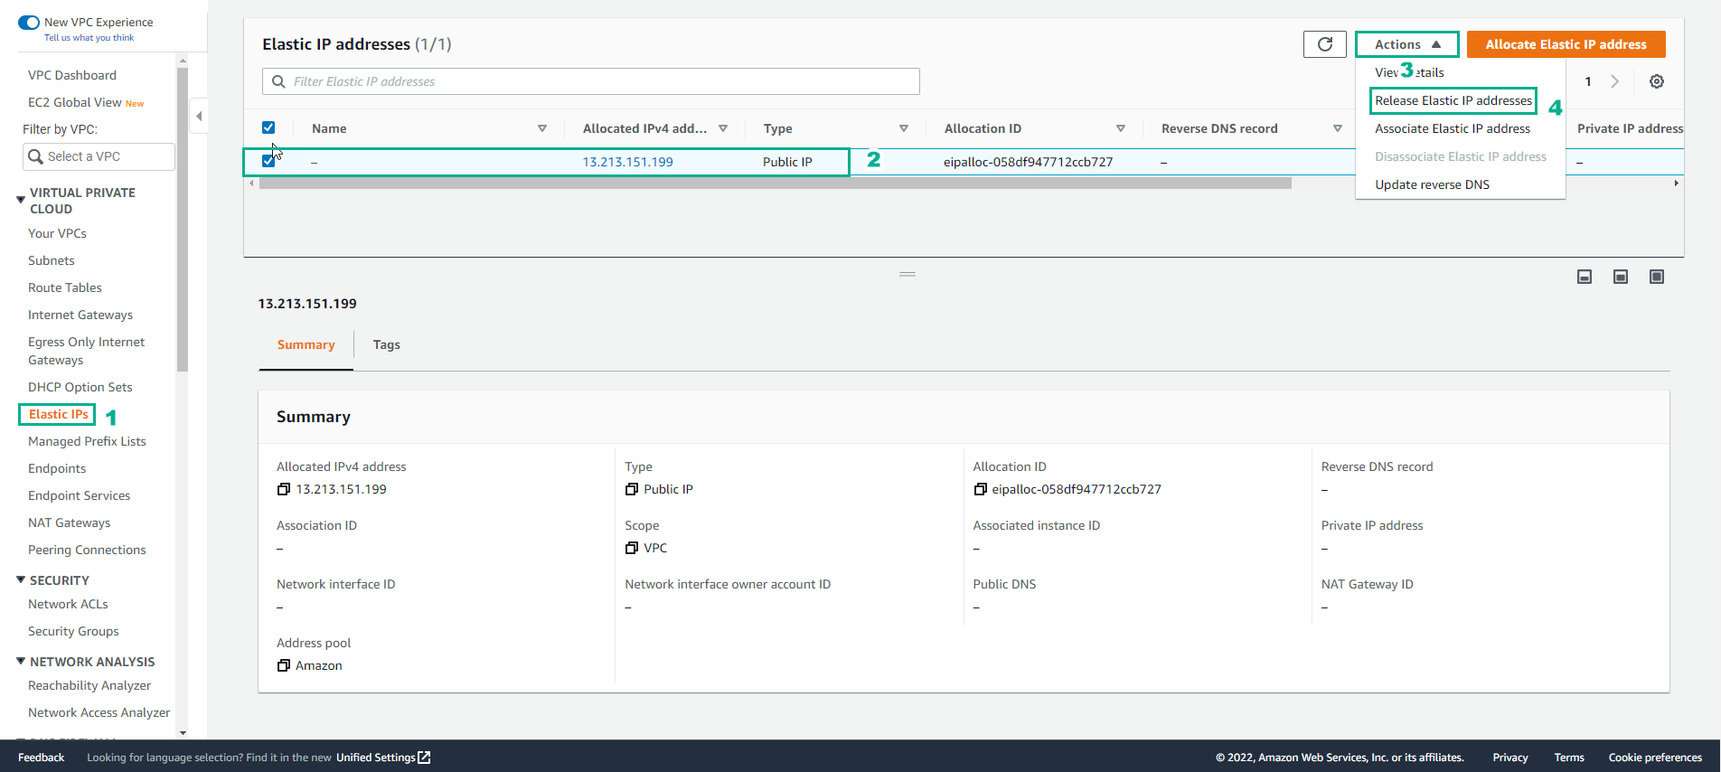Open the Privacy link
This screenshot has height=772, width=1721.
pos(1509,758)
